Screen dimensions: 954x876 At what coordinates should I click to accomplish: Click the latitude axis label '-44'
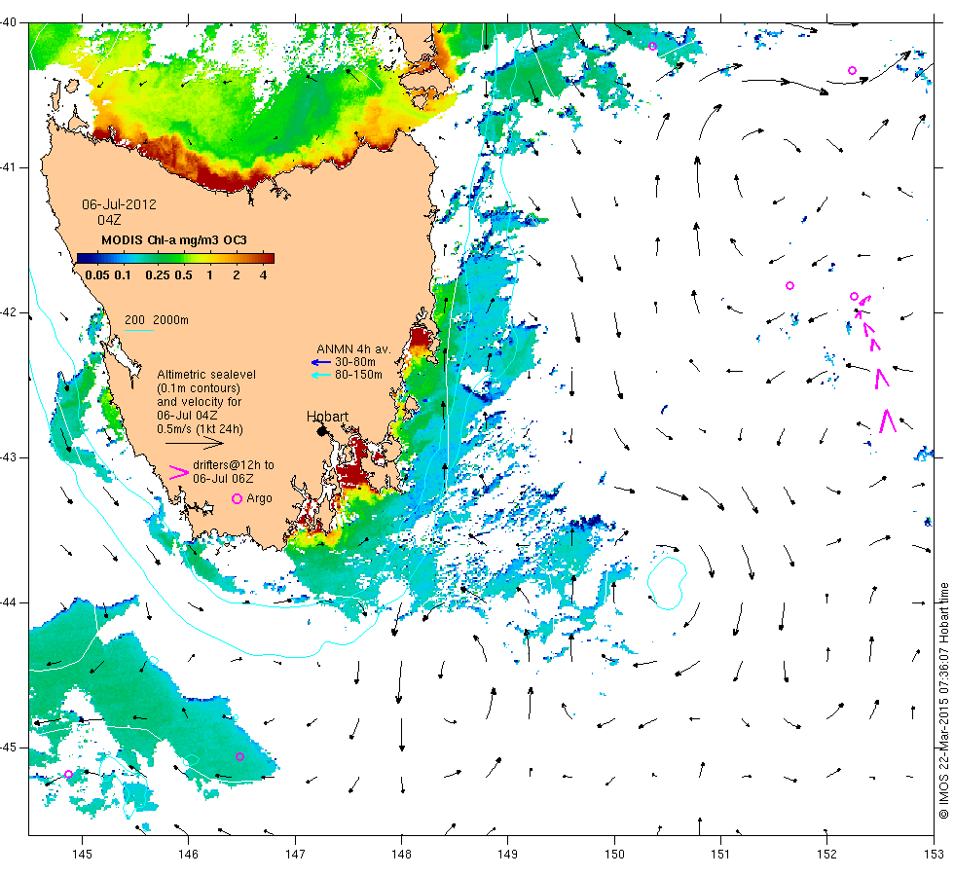coord(9,602)
